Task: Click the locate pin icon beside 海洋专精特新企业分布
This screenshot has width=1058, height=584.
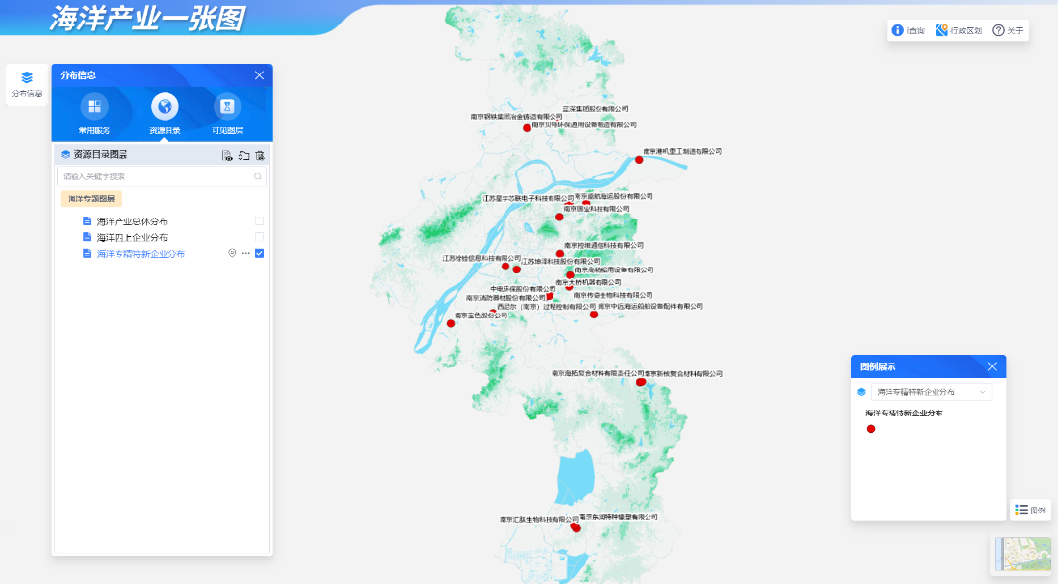Action: 232,253
